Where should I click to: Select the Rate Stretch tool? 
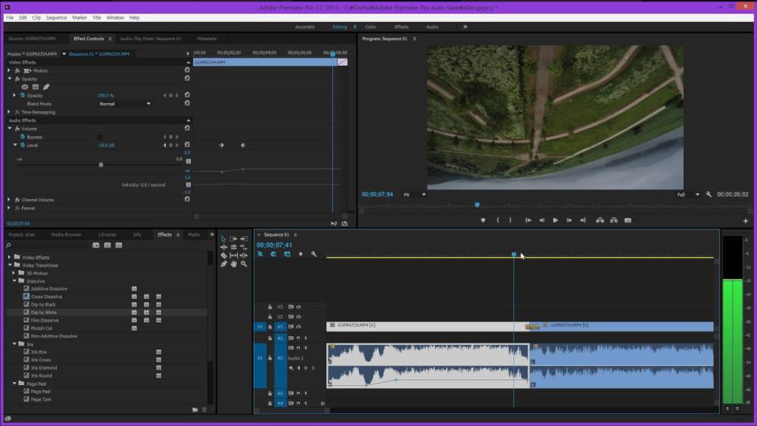[244, 247]
